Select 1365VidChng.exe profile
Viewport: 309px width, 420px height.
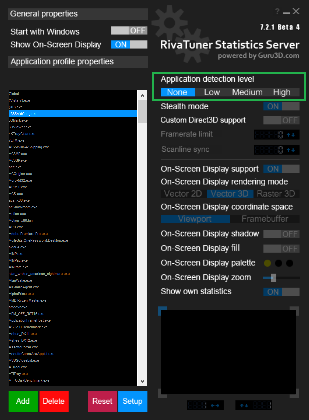tap(73, 114)
